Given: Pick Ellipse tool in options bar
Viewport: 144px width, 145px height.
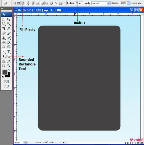Looking at the screenshot, I should tap(47, 3).
